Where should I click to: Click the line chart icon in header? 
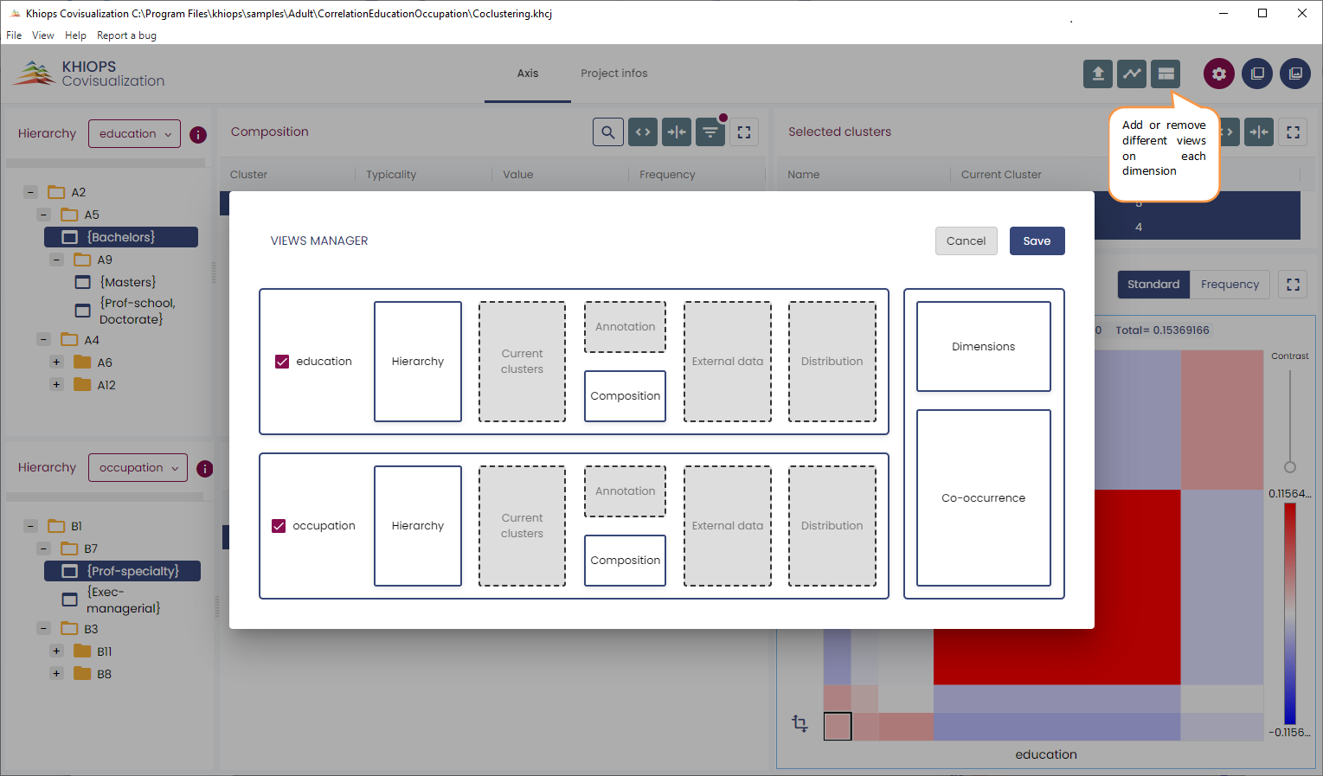[x=1132, y=74]
